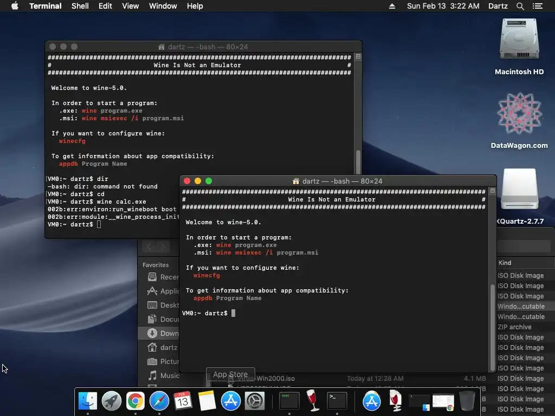Click the eject icon in menu bar
The height and width of the screenshot is (416, 555).
(392, 6)
